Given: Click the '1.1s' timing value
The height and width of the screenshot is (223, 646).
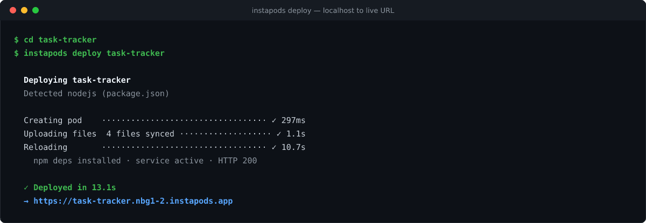Looking at the screenshot, I should pyautogui.click(x=296, y=134).
